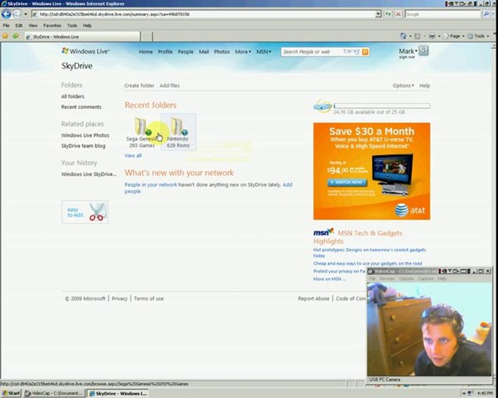This screenshot has height=398, width=498.
Task: Click the Print icon in IE command bar
Action: click(432, 36)
